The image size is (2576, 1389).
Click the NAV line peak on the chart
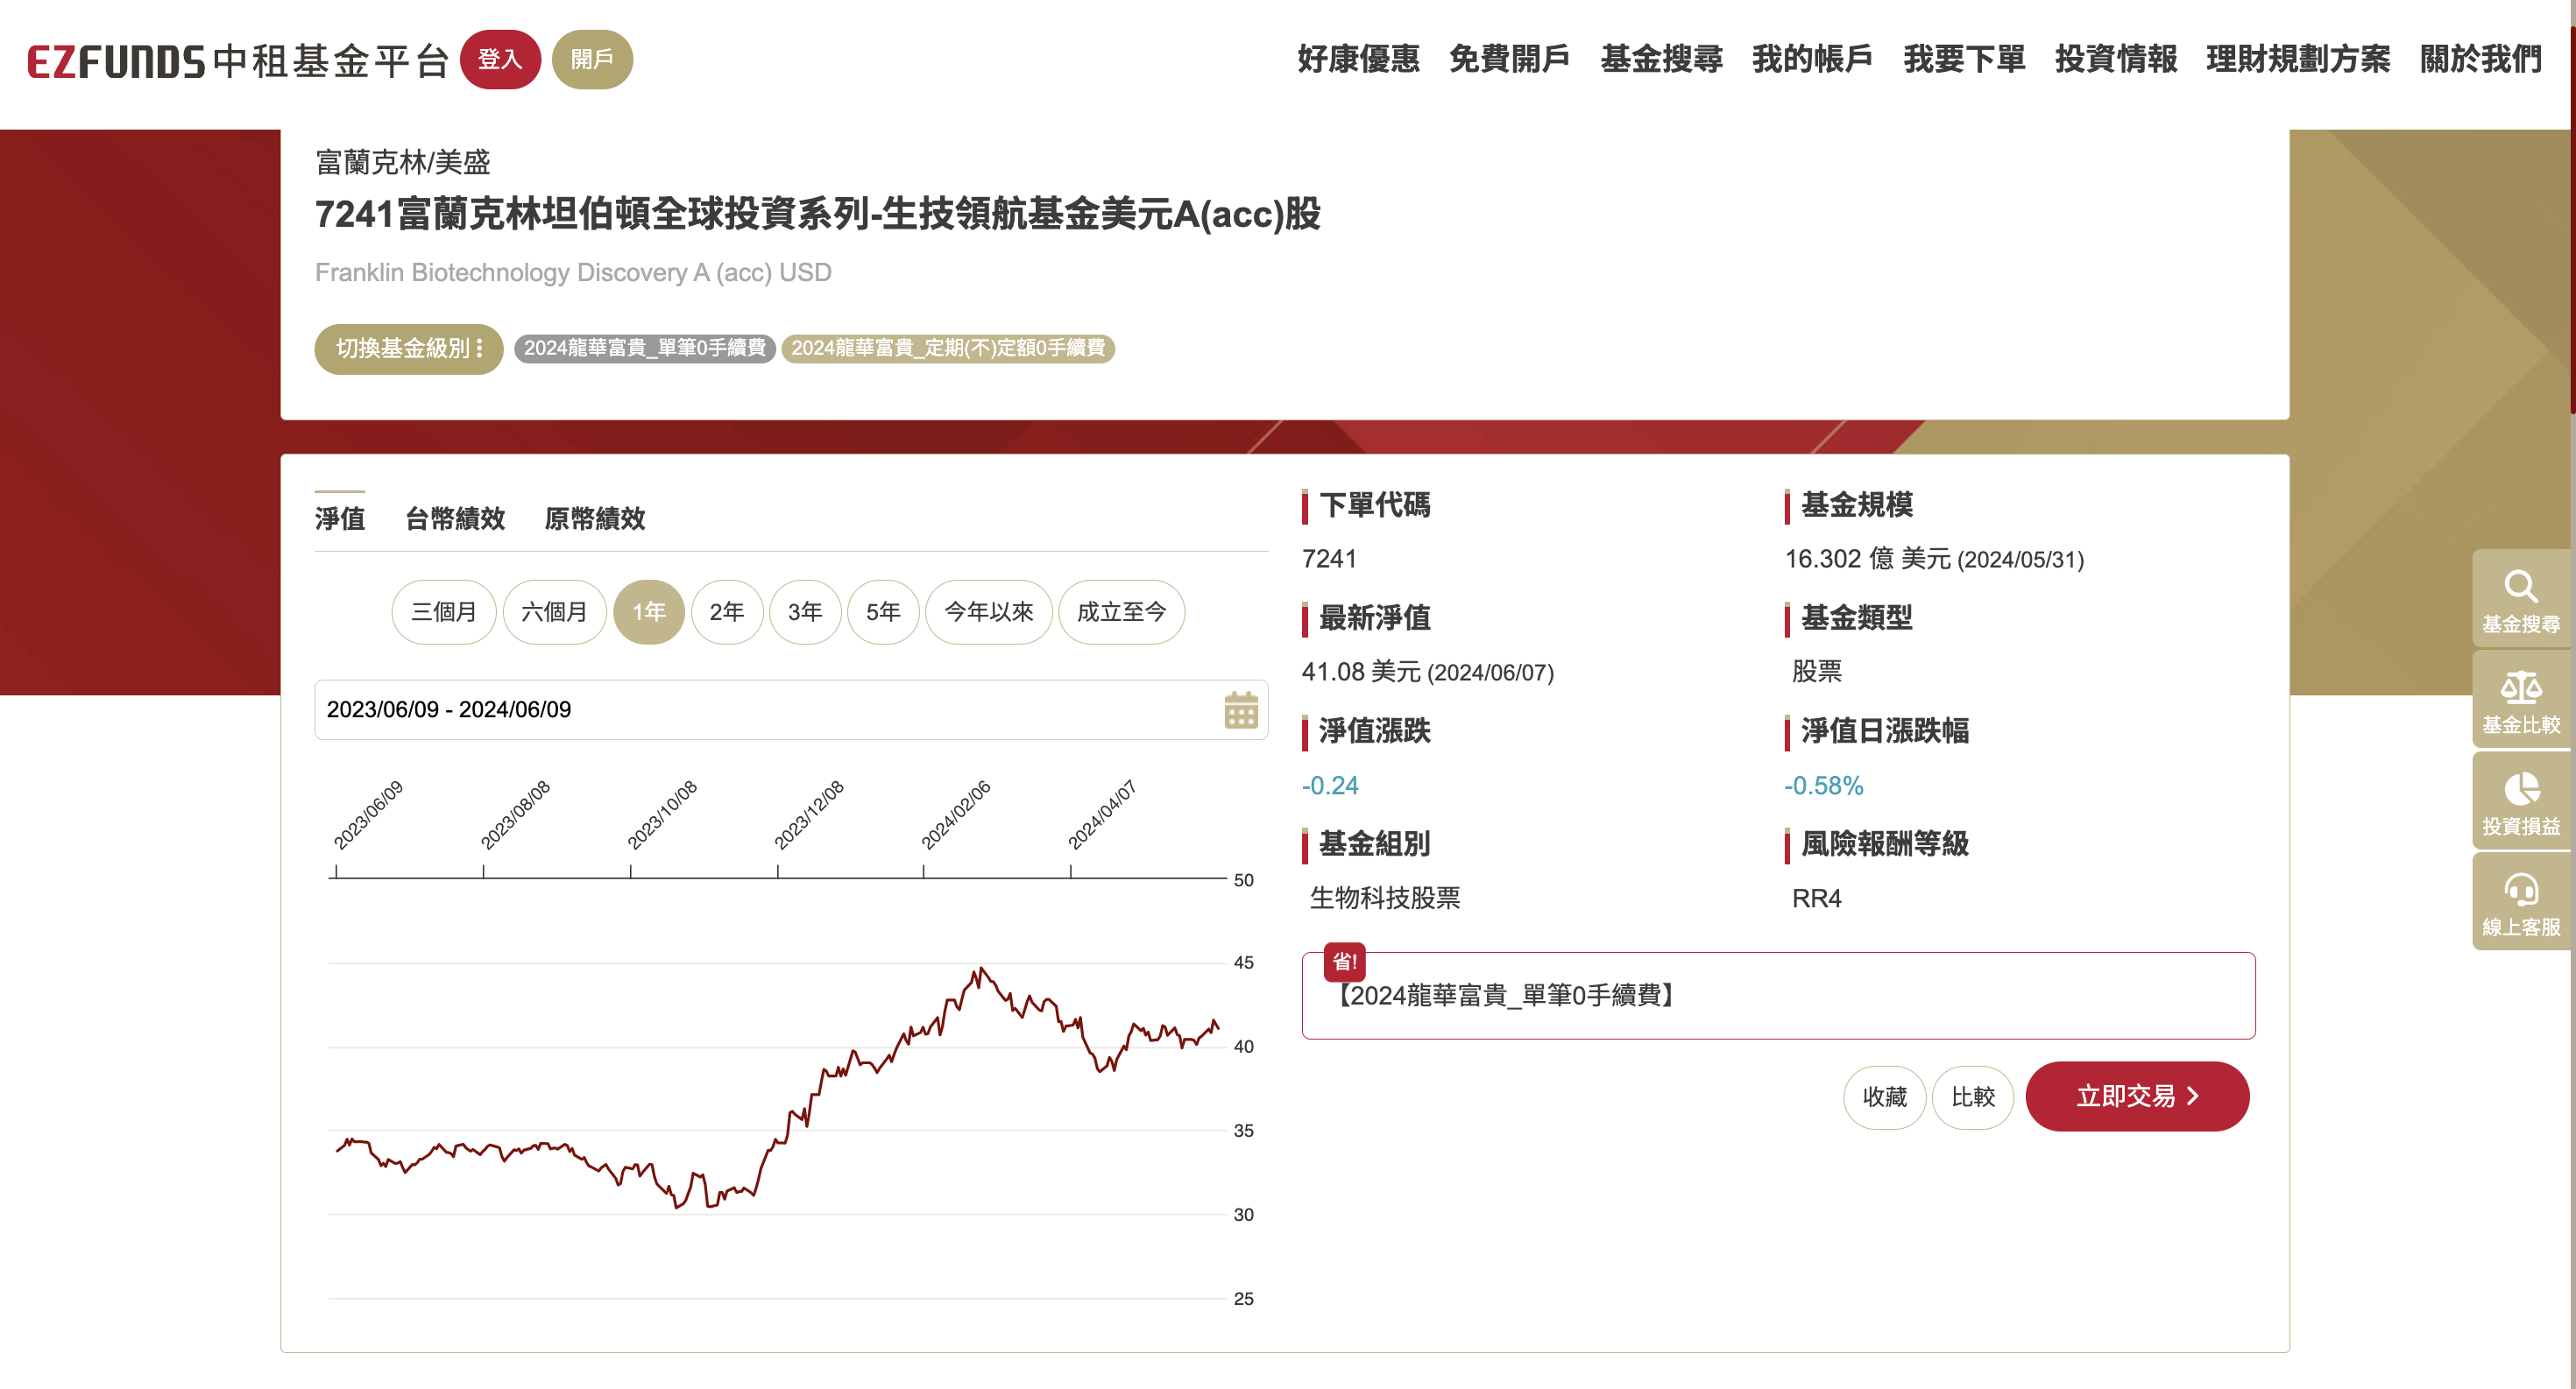[981, 967]
